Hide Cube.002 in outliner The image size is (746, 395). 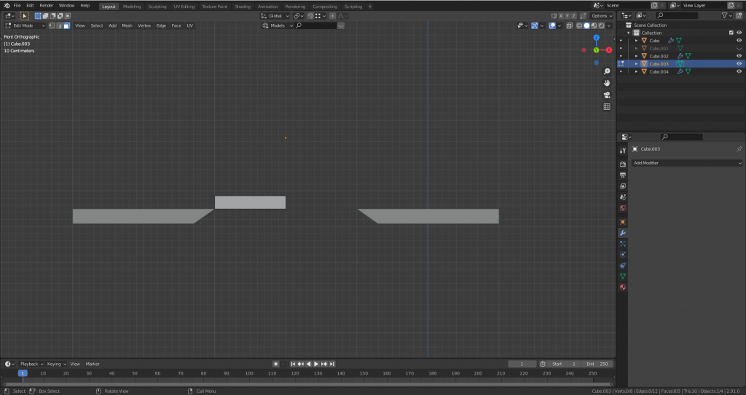[x=739, y=56]
